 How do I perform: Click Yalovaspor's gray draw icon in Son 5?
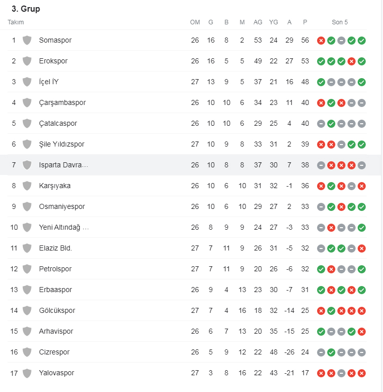coord(341,373)
